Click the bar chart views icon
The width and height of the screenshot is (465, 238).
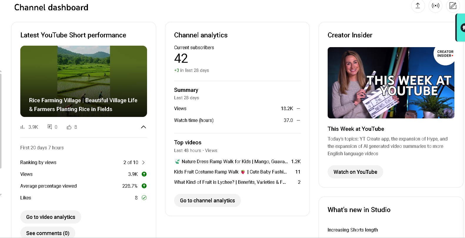pyautogui.click(x=22, y=127)
